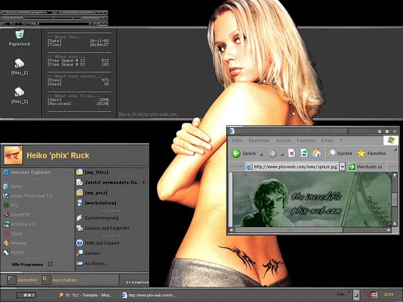Open the address bar URL dropdown
403x302 pixels.
coord(343,167)
